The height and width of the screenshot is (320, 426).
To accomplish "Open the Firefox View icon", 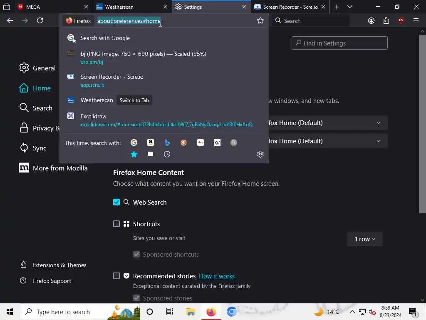I will coord(7,7).
